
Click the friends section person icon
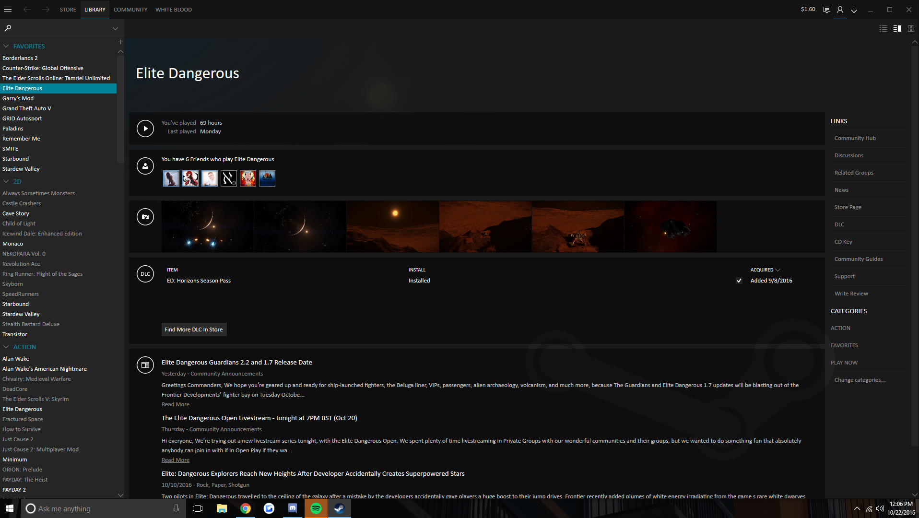coord(145,166)
